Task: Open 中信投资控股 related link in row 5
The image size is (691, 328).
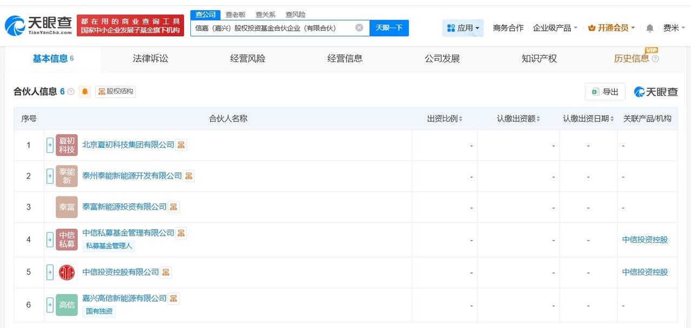Action: pos(645,272)
